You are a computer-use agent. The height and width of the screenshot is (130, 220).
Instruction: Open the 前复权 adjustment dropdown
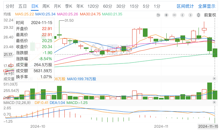point(210,15)
